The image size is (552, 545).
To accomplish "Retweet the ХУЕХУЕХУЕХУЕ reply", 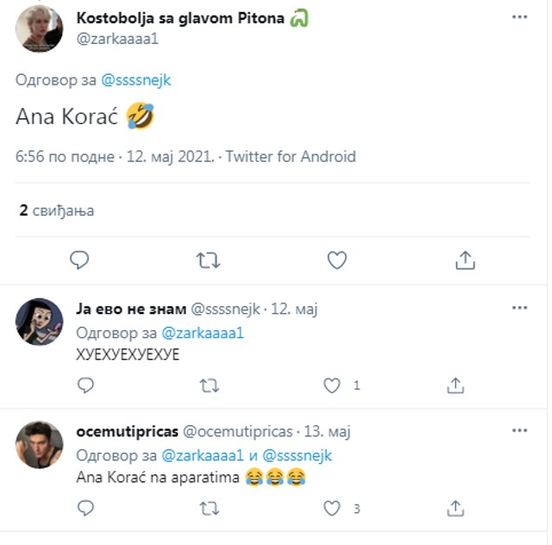I will point(209,385).
